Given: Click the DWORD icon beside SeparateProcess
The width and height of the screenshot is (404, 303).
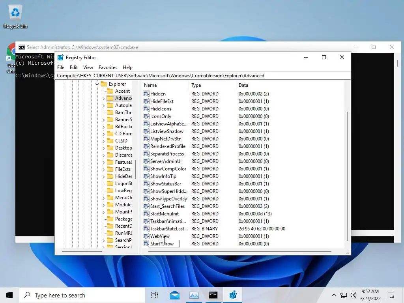Looking at the screenshot, I should (x=146, y=153).
